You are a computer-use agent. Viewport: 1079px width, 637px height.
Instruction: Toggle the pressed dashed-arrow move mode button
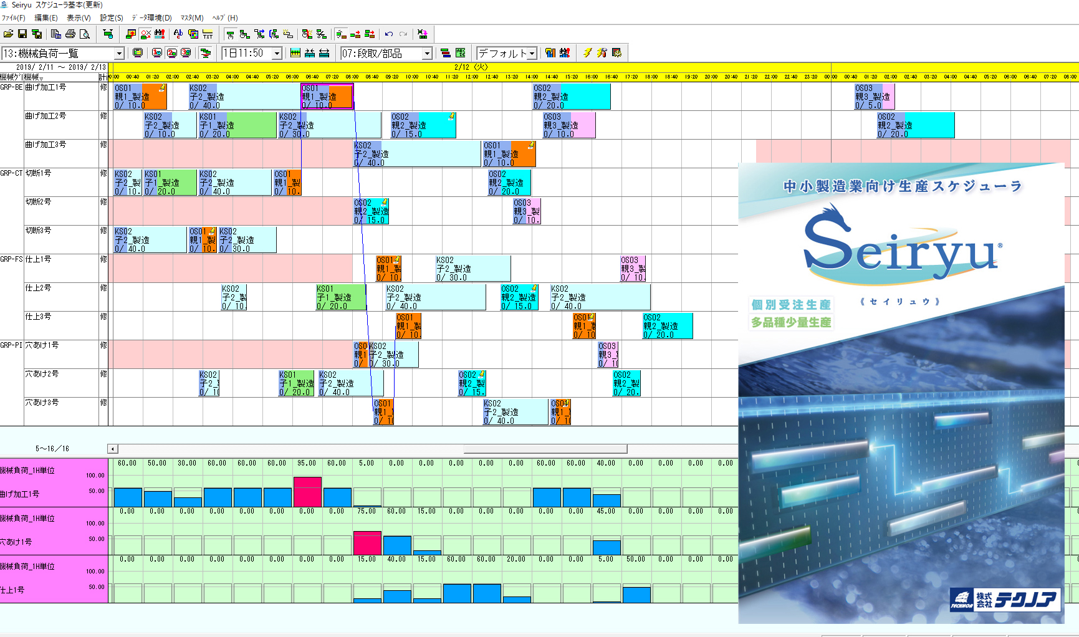341,34
